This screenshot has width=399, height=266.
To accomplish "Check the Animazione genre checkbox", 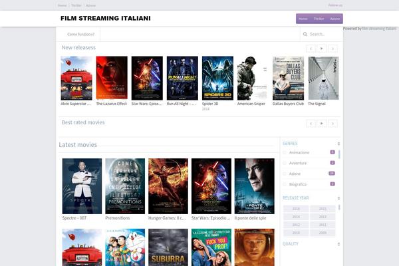I will 285,152.
